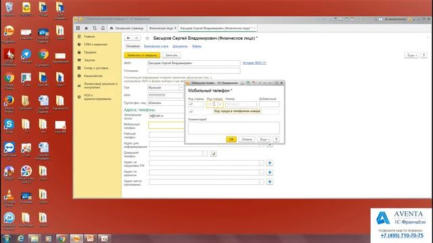The height and width of the screenshot is (243, 433).
Task: Open the Telegram desktop shortcut
Action: [26, 56]
